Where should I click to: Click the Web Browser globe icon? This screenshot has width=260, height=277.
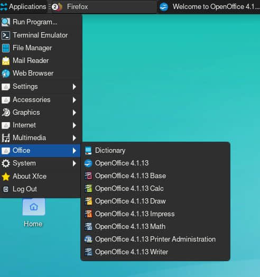point(6,73)
